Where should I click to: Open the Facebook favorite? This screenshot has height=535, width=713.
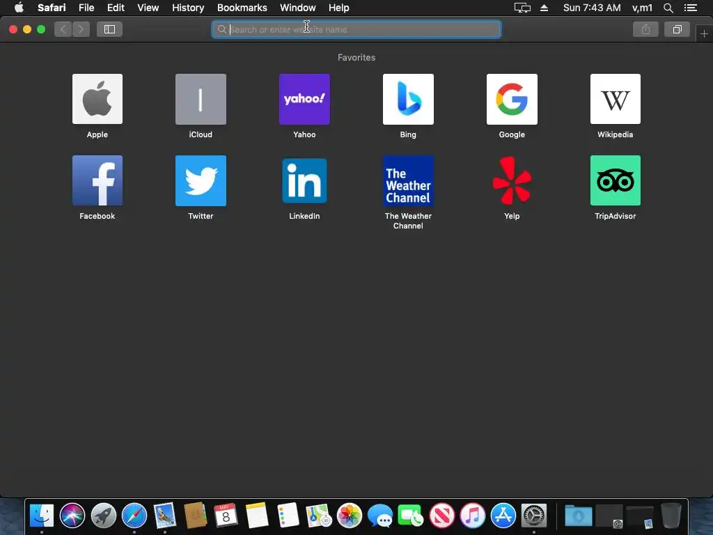97,180
